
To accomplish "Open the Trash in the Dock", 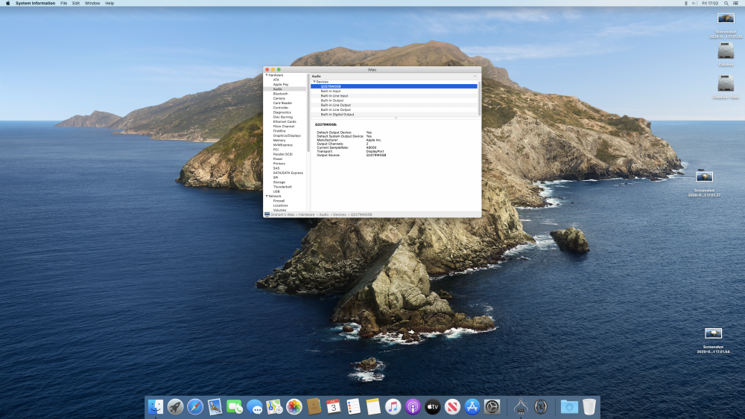I will (589, 406).
